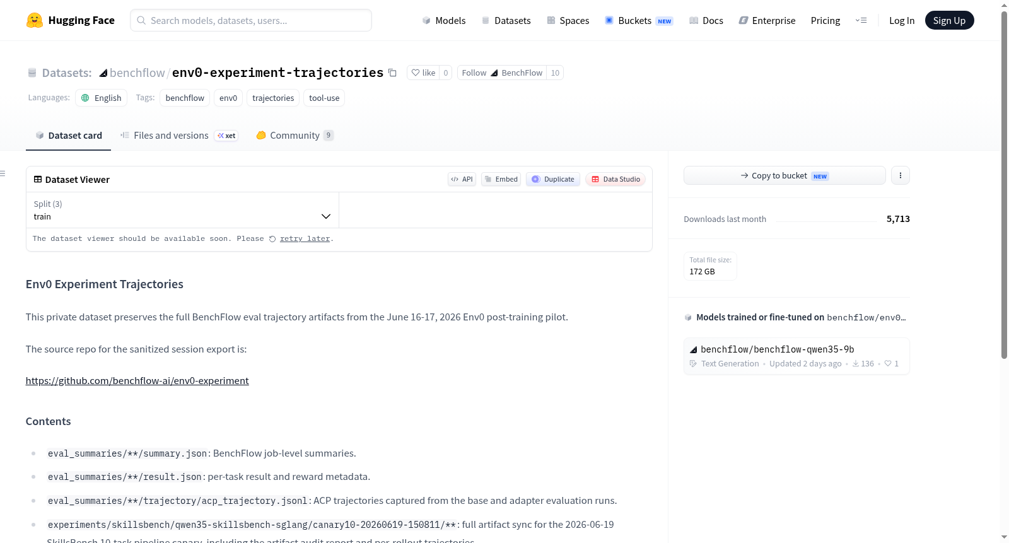The width and height of the screenshot is (1009, 543).
Task: Click the tool-use tag
Action: pyautogui.click(x=324, y=98)
